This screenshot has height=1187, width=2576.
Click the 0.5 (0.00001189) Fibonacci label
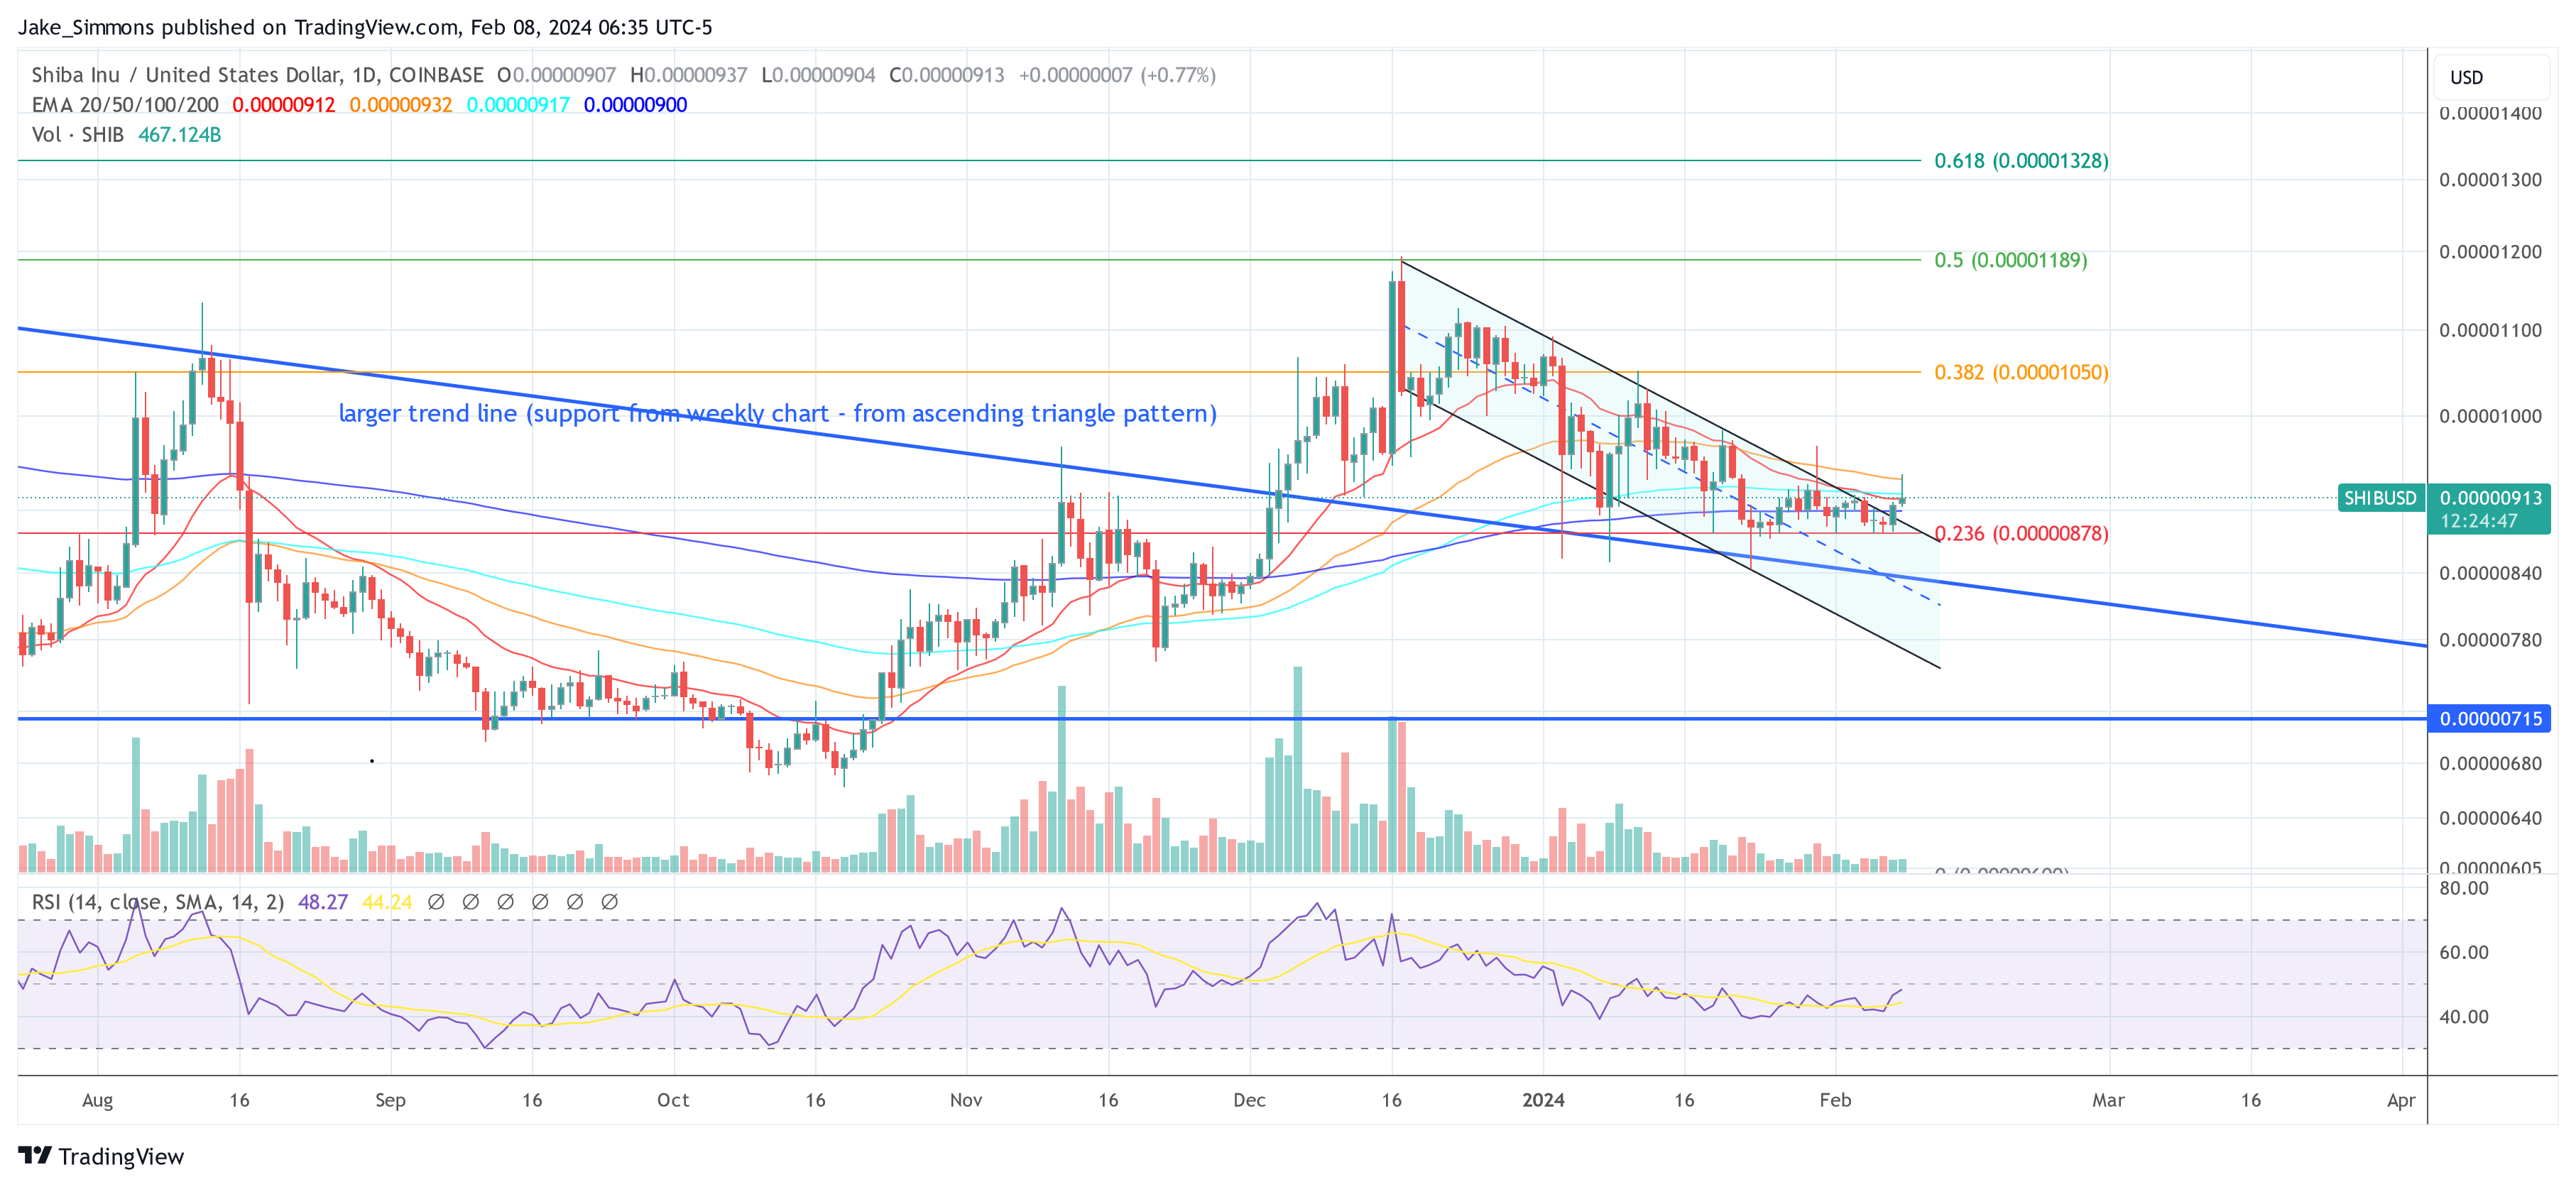(x=2011, y=260)
